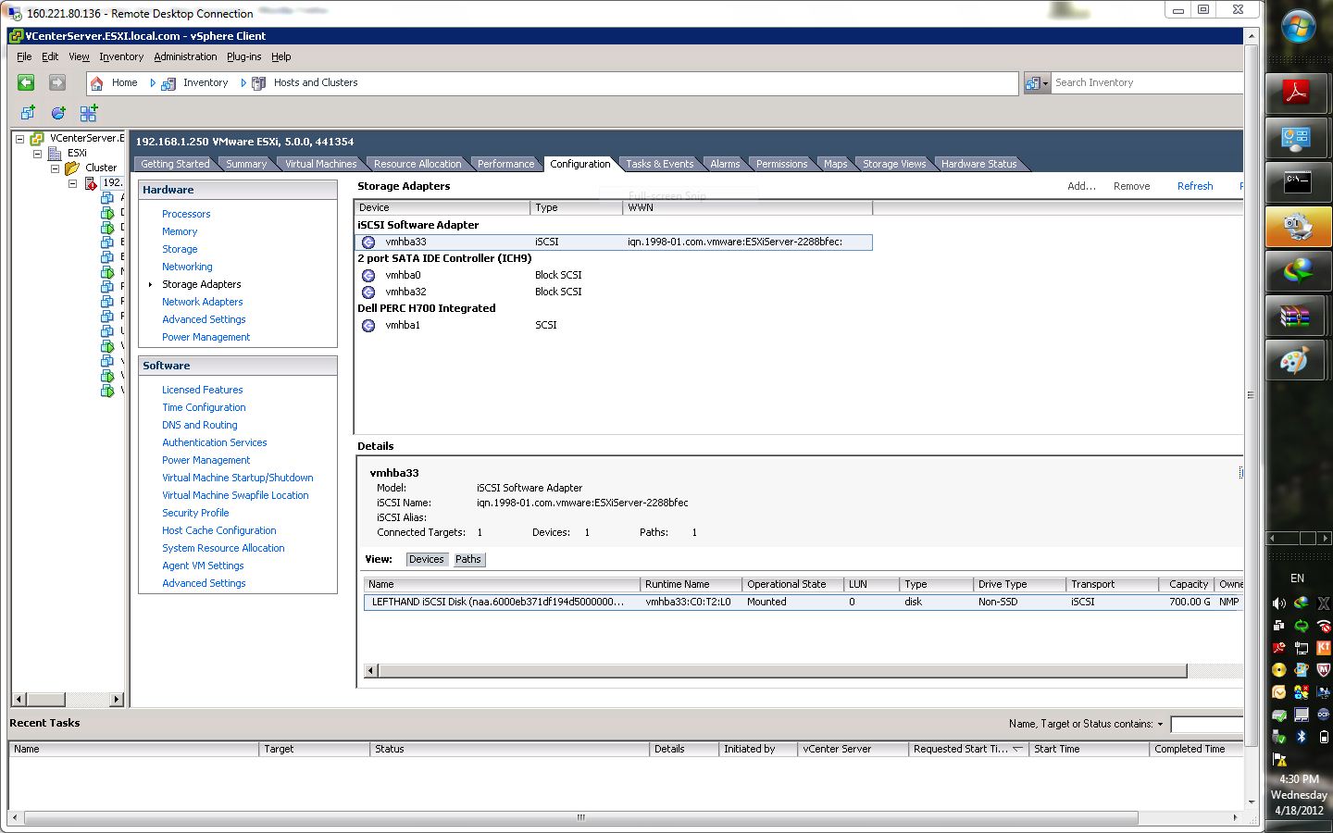The height and width of the screenshot is (833, 1333).
Task: Click the WWN column header
Action: tap(747, 207)
